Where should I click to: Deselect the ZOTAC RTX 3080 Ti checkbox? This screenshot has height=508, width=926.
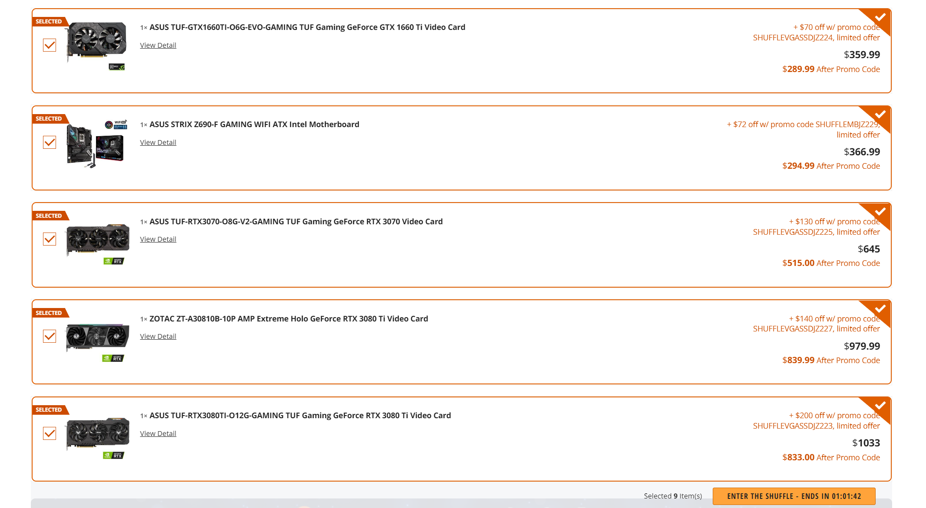tap(51, 335)
